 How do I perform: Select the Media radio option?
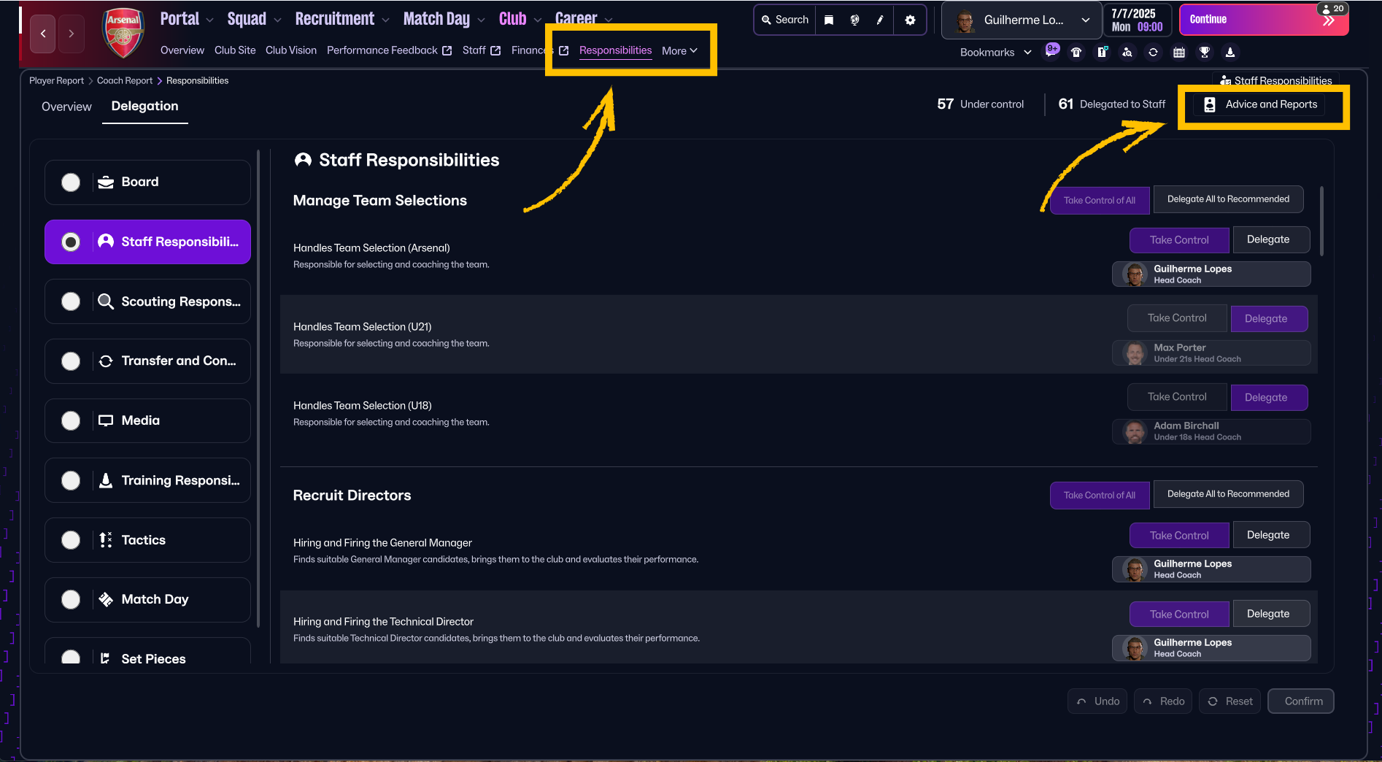pyautogui.click(x=71, y=420)
